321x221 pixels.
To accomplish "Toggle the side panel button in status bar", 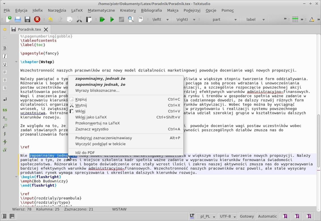I will (4, 216).
